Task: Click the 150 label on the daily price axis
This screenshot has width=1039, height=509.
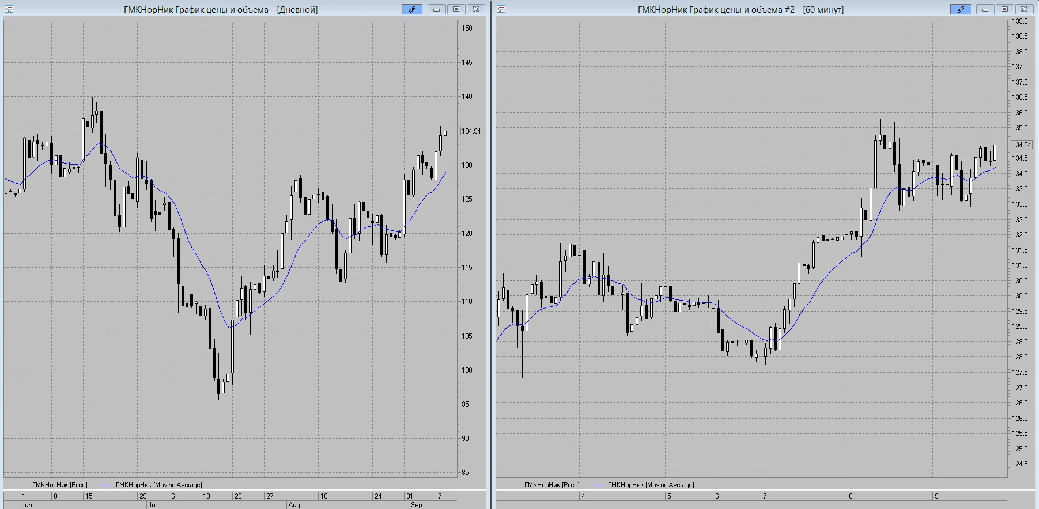Action: pyautogui.click(x=467, y=28)
